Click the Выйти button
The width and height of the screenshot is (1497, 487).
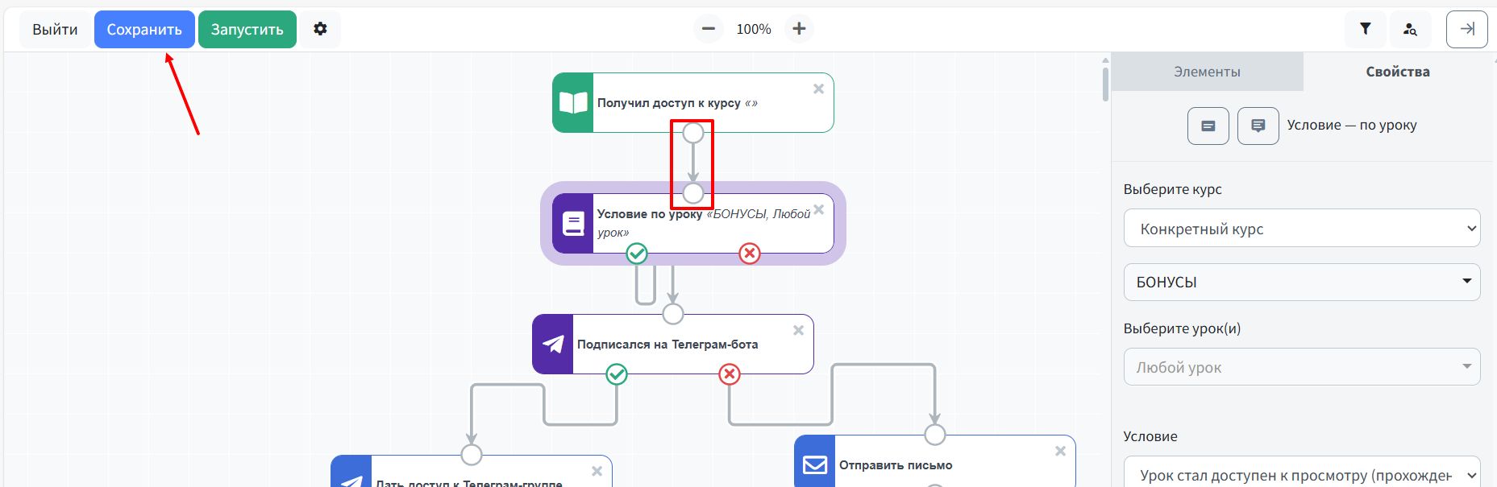point(55,30)
